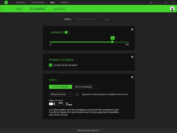Switch to the Aliment. tab
Viewport: 177px width, 133px height.
tap(60, 9)
